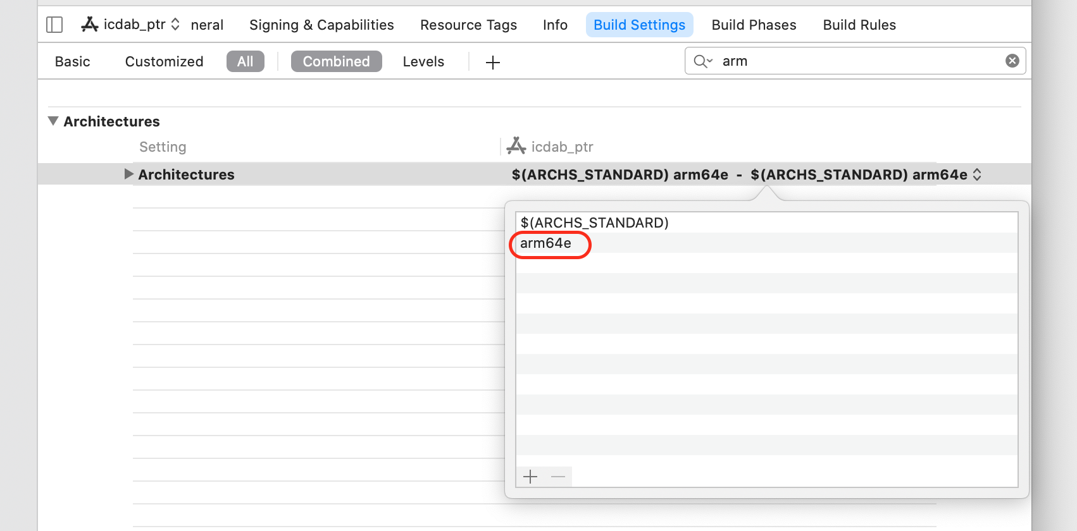Image resolution: width=1077 pixels, height=531 pixels.
Task: Open the search options magnifier menu
Action: point(702,61)
